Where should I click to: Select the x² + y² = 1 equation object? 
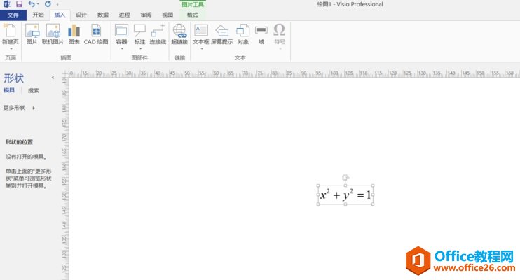click(345, 195)
